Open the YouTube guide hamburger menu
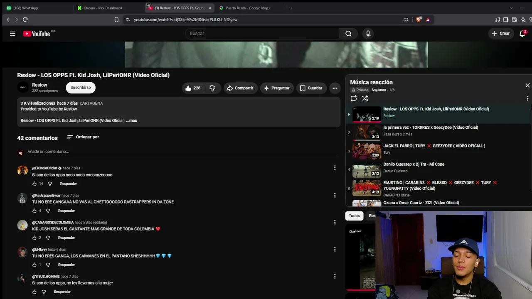 pos(12,34)
